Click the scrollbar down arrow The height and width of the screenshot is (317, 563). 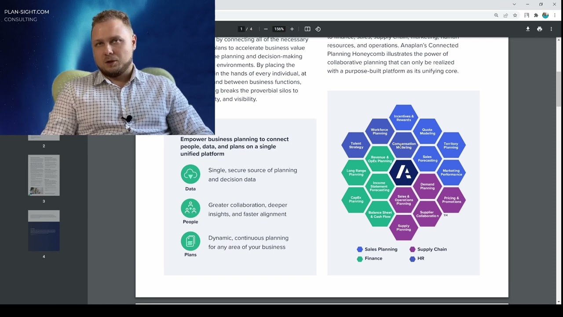pos(559,302)
